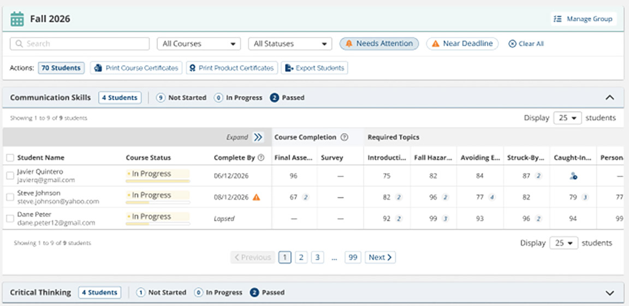Click the person icon in Javier's Caught-In column

click(x=573, y=176)
